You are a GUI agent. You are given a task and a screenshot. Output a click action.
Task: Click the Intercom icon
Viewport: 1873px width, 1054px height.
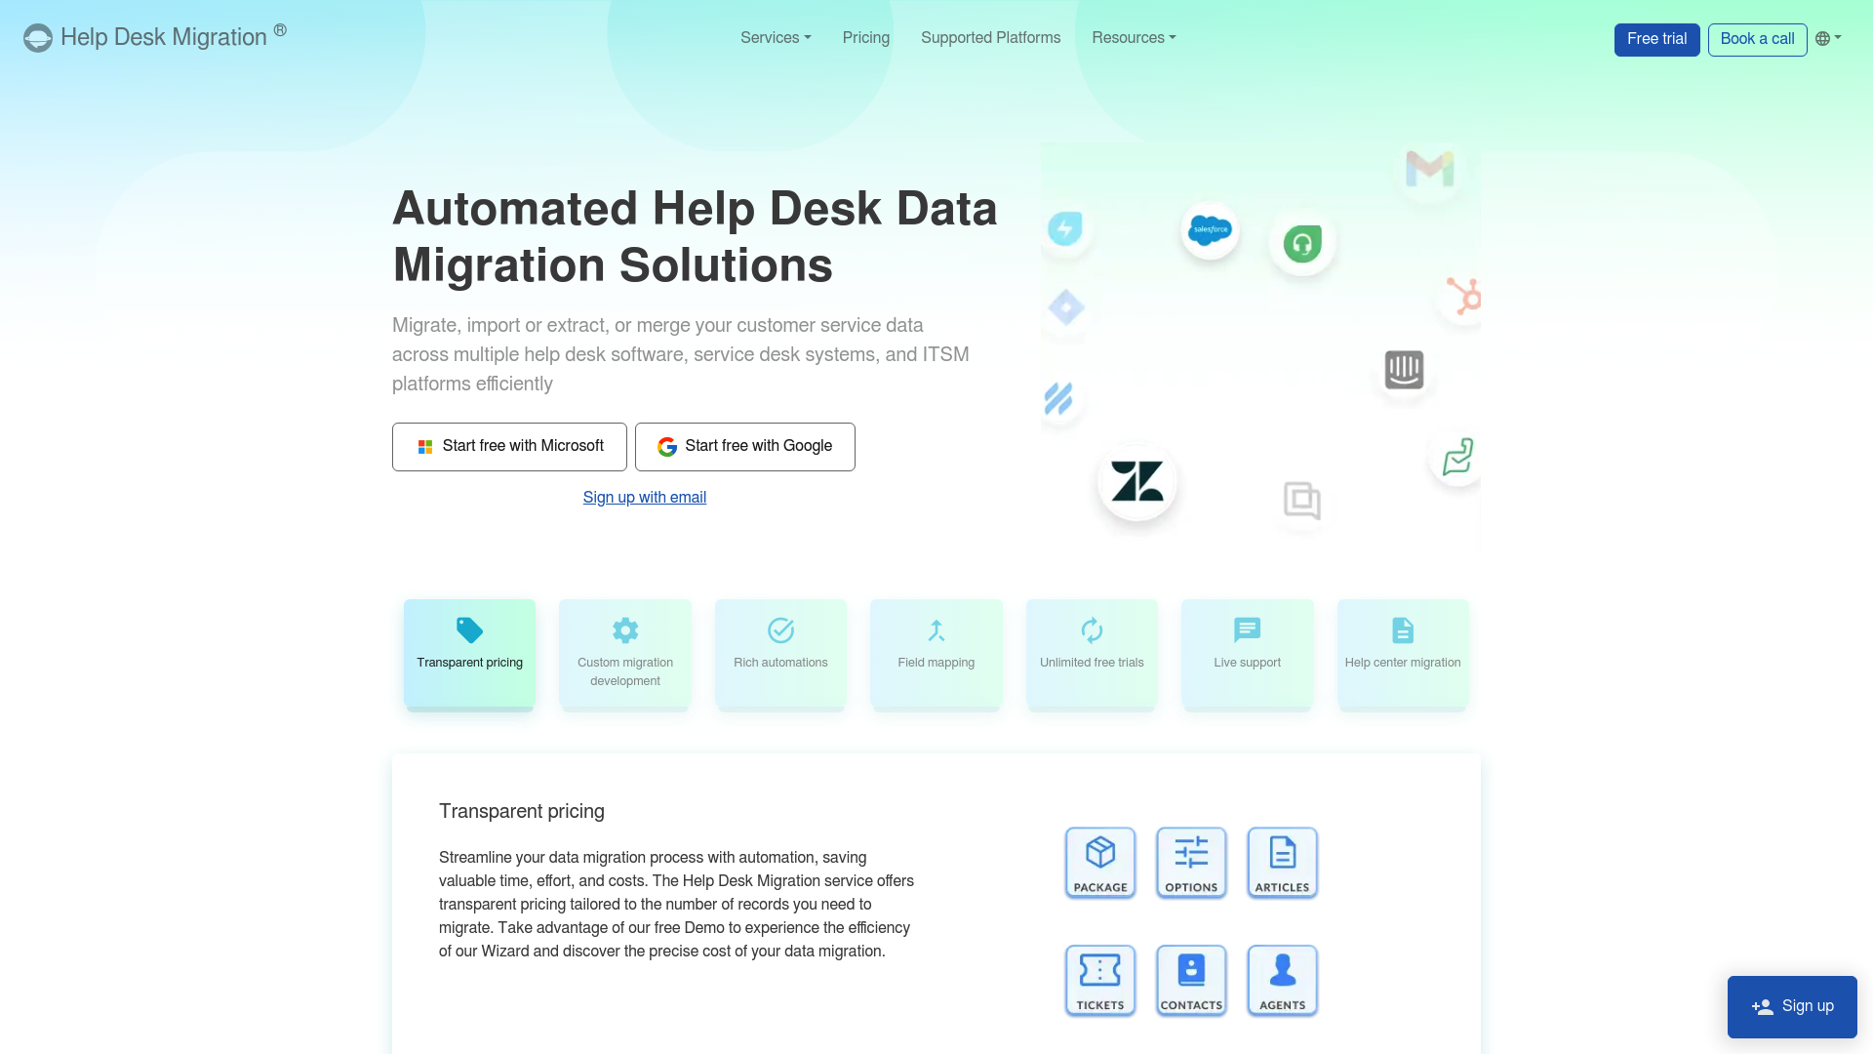[1404, 370]
